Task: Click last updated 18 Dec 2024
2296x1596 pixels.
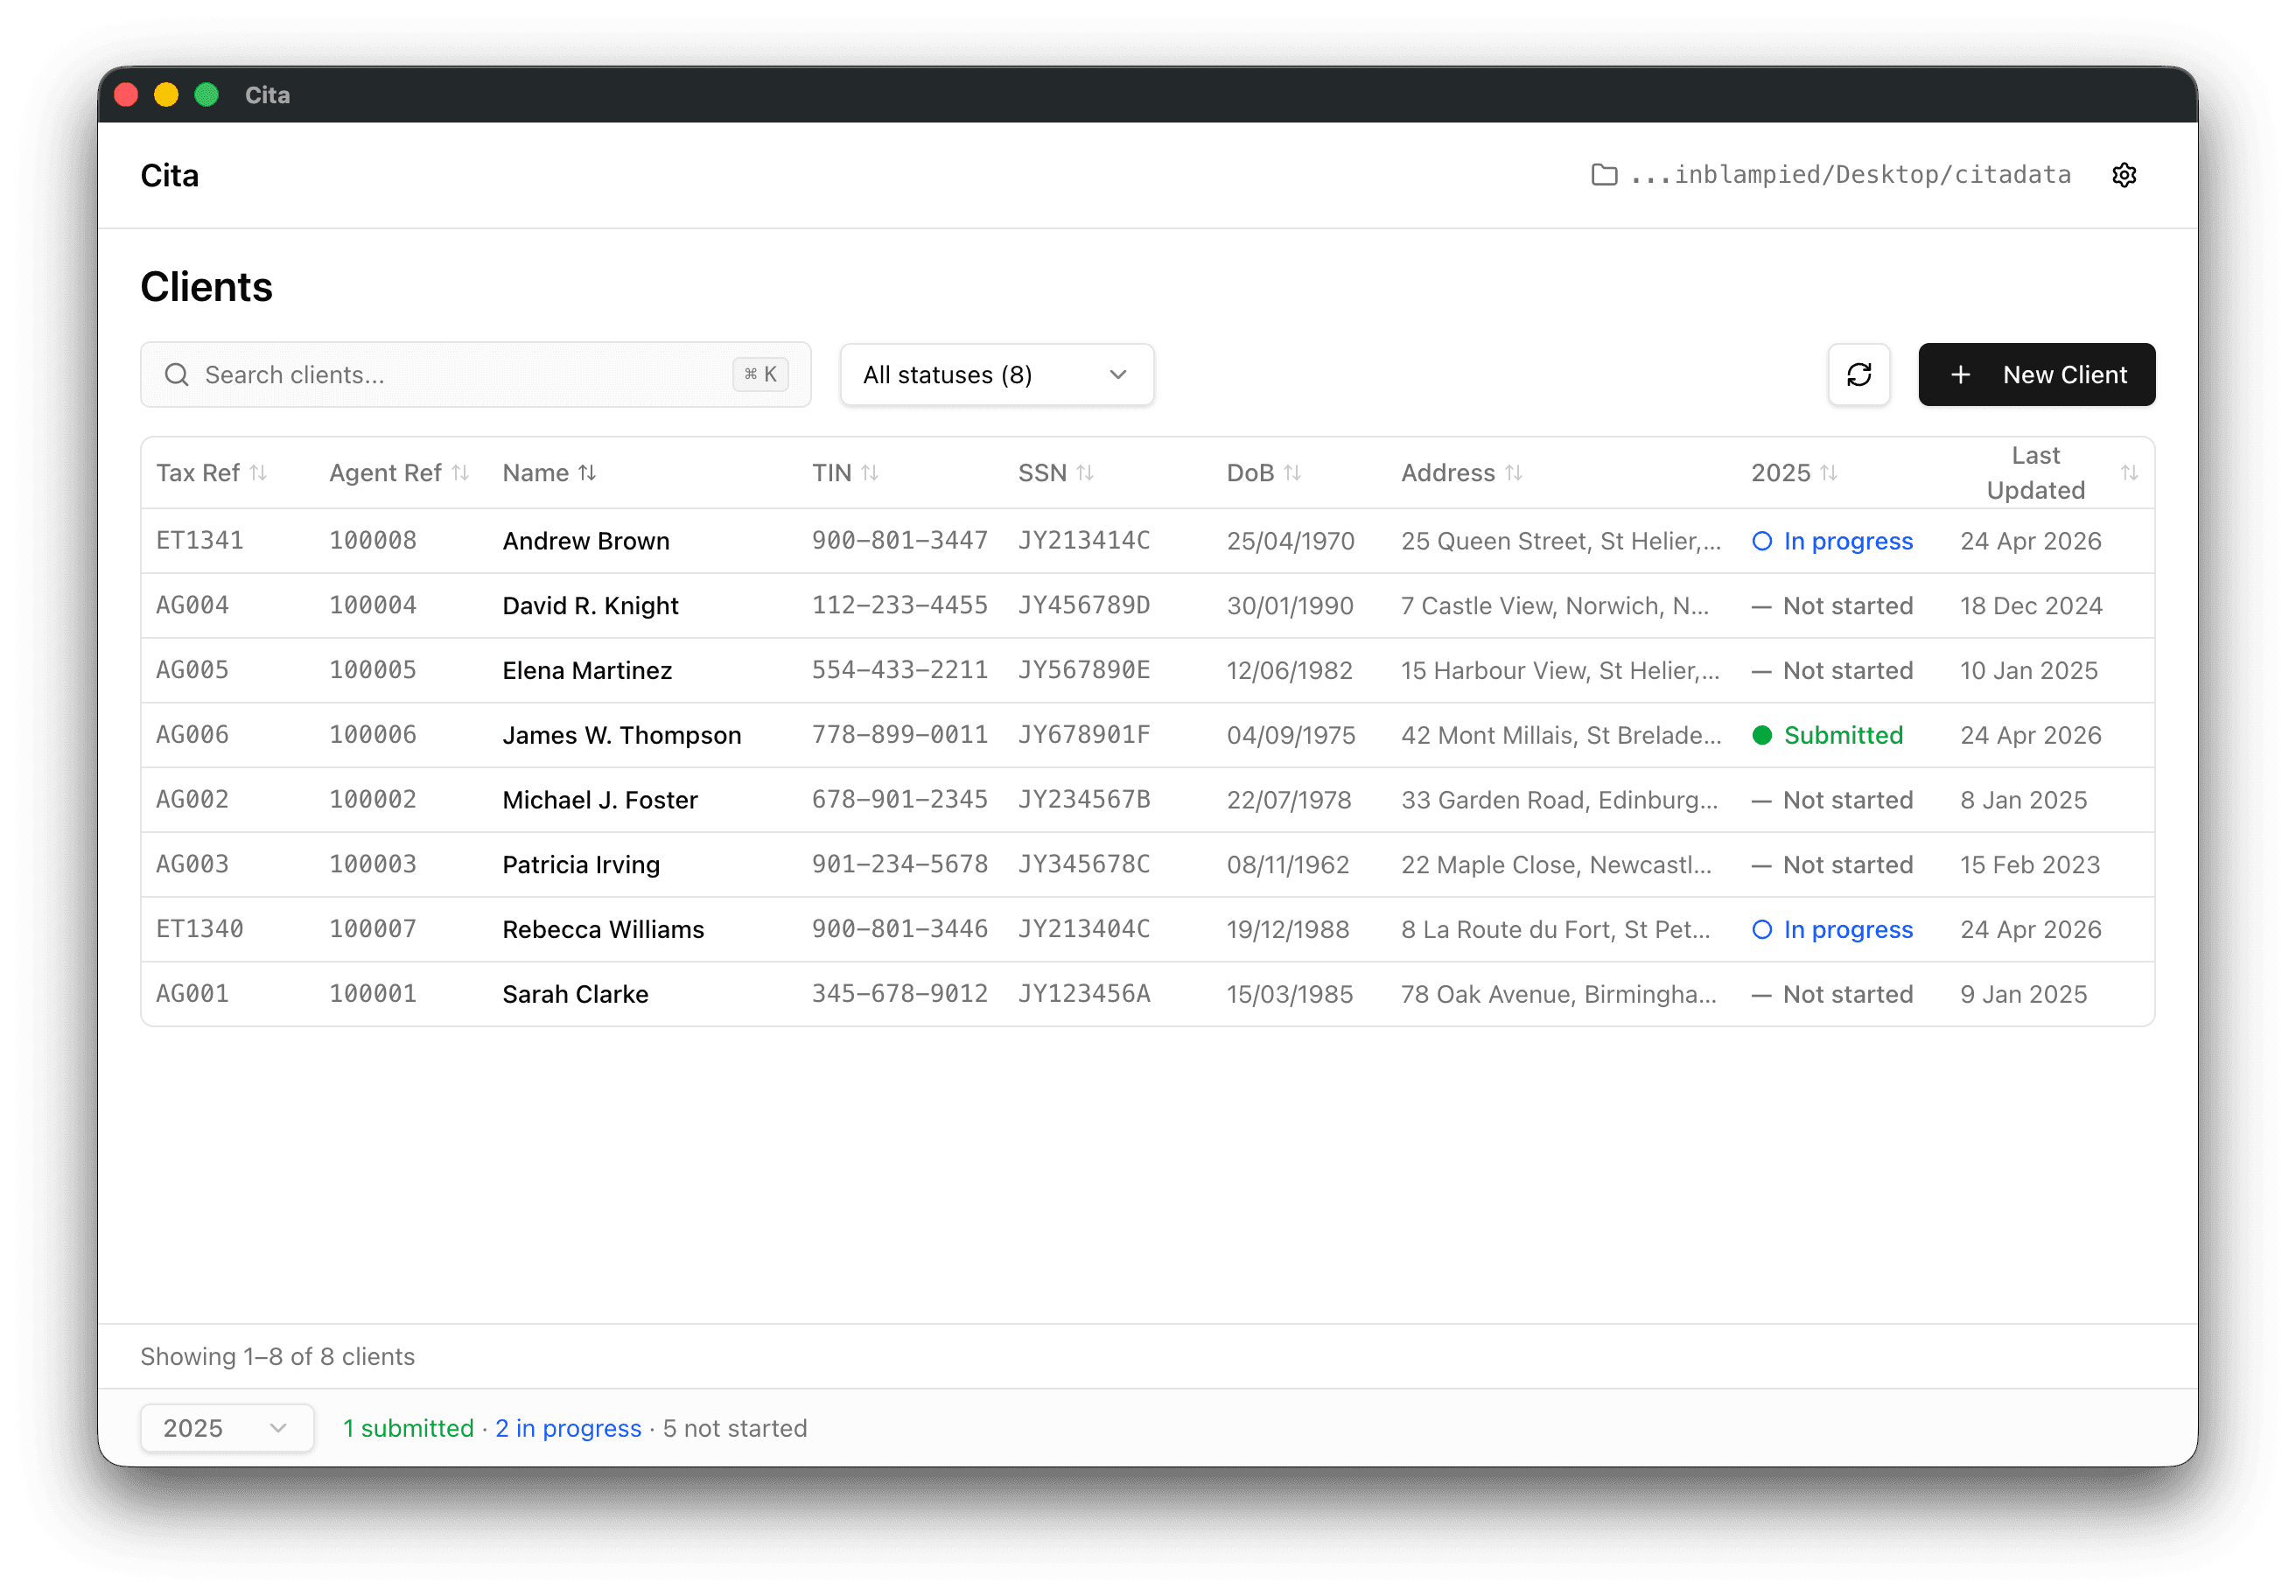Action: [x=2031, y=606]
